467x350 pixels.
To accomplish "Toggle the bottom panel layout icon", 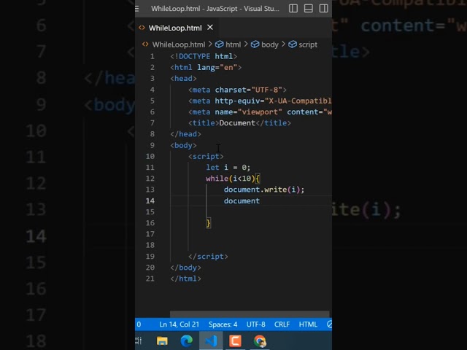I will (308, 8).
